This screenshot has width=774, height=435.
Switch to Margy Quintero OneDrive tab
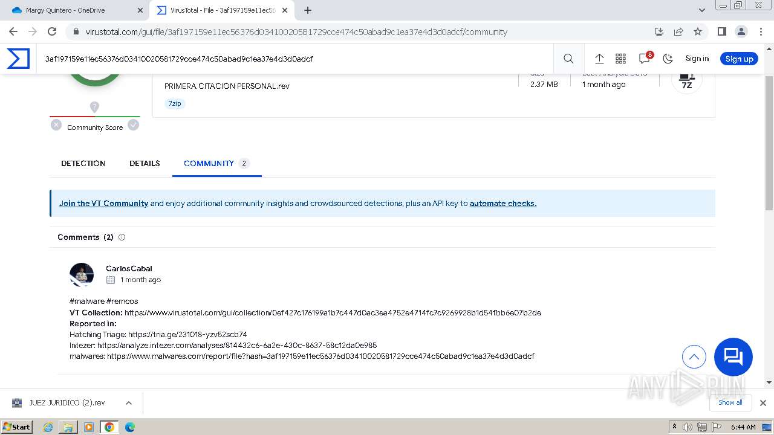(x=65, y=10)
